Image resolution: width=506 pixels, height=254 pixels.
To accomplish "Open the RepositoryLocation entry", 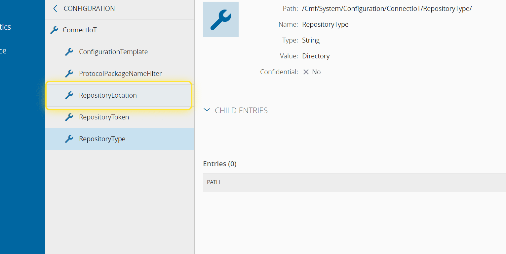I will pyautogui.click(x=108, y=95).
